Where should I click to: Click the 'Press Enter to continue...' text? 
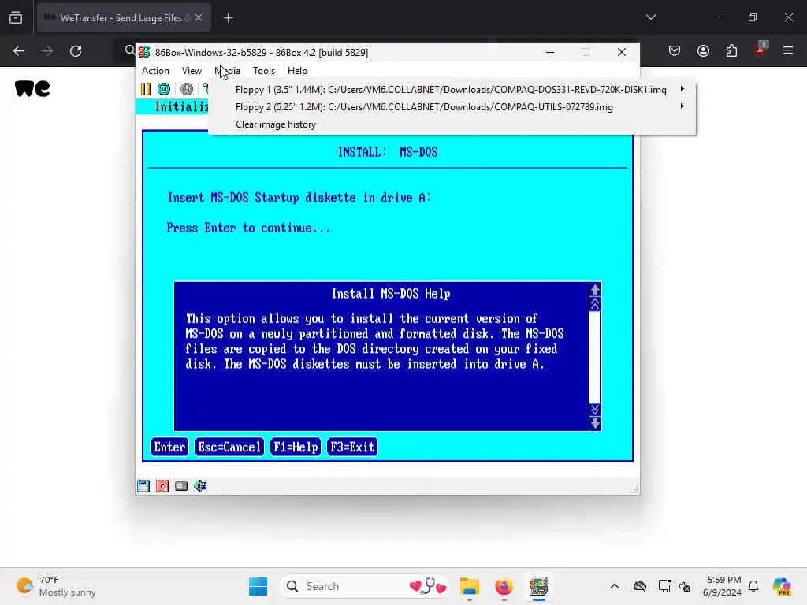tap(248, 228)
